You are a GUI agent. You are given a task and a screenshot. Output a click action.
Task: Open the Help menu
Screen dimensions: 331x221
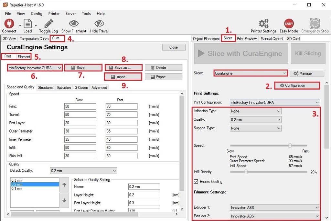pos(101,14)
